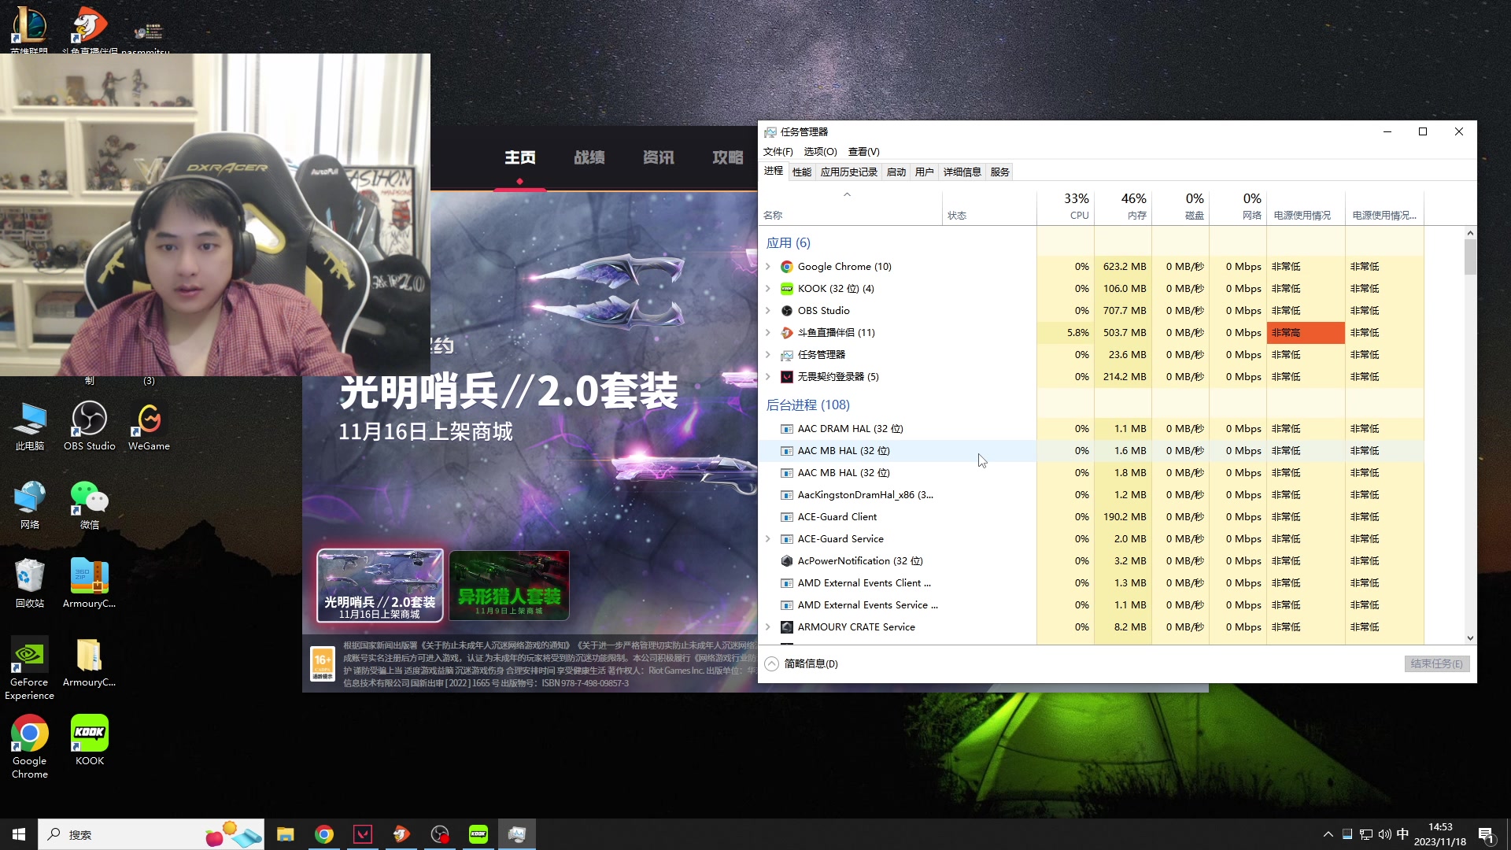Open the taskbar clock showing 14:53
1511x850 pixels.
1439,834
